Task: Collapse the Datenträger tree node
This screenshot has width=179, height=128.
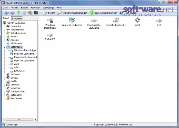Action: pyautogui.click(x=5, y=47)
